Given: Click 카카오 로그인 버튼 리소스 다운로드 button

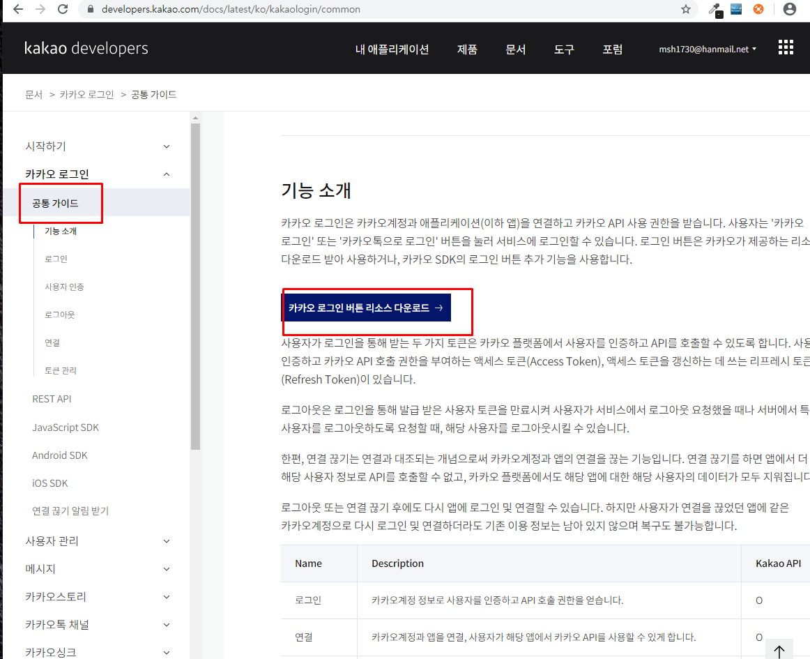Looking at the screenshot, I should (366, 308).
